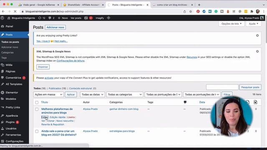Click Edição rápida under first post
The height and width of the screenshot is (150, 267).
tap(58, 117)
